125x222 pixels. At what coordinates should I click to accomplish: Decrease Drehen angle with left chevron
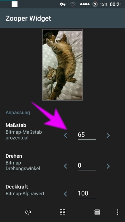[x=65, y=166]
